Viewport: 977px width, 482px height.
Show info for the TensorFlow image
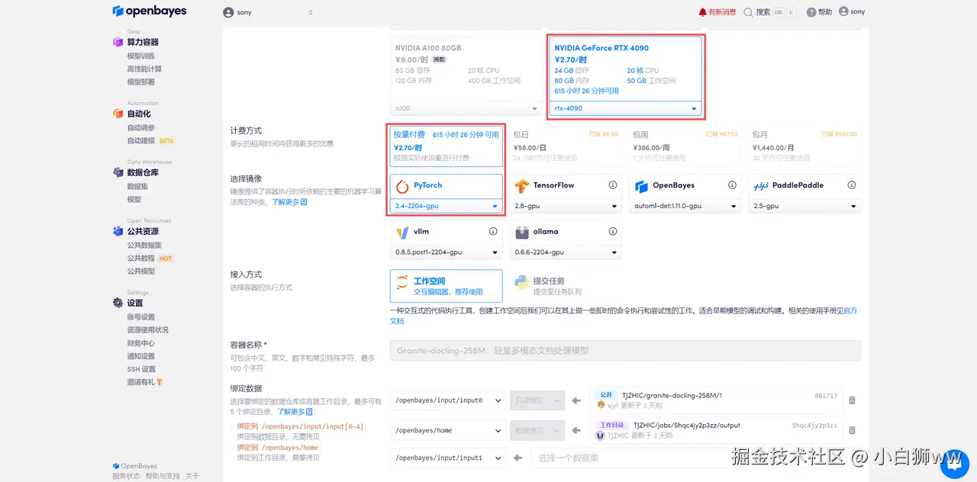[613, 185]
